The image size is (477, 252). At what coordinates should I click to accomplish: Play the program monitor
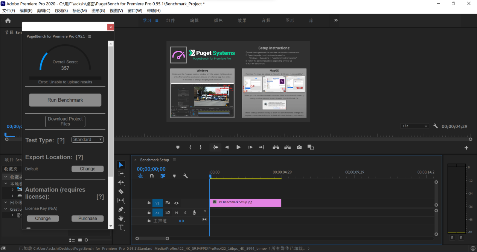[x=238, y=147]
